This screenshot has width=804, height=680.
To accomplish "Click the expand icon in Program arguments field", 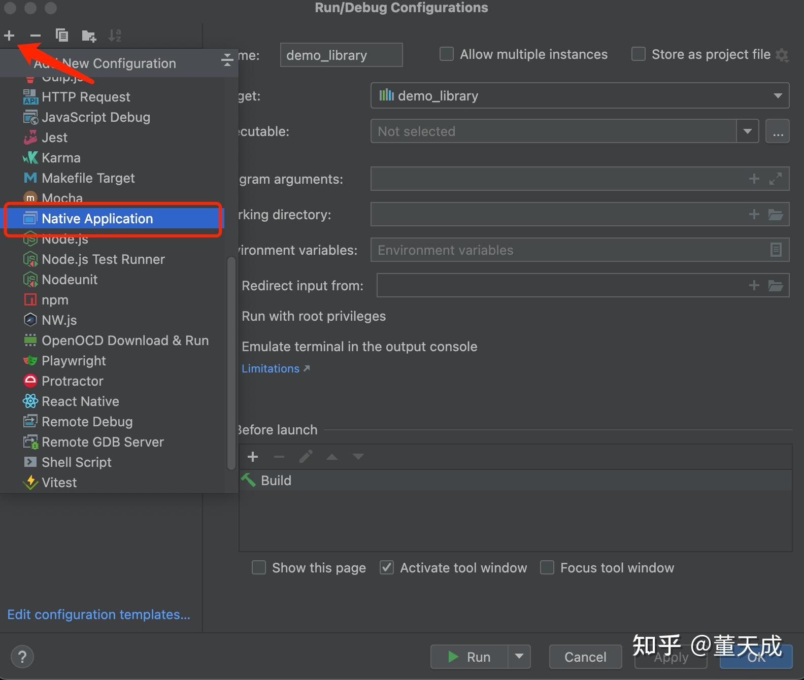I will coord(776,179).
